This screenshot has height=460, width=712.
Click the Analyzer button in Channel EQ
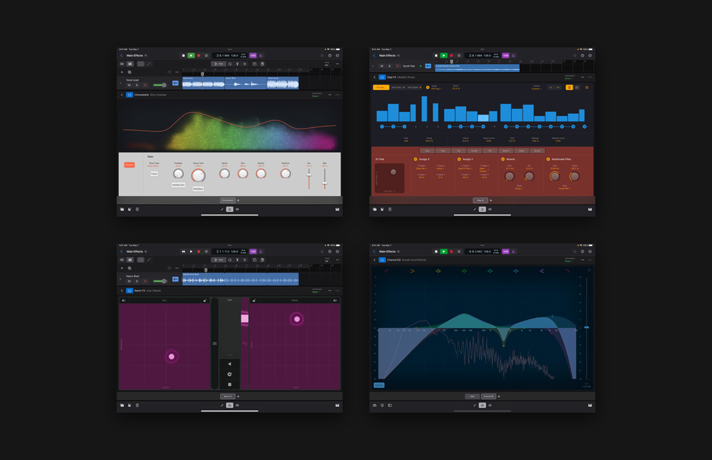click(379, 385)
